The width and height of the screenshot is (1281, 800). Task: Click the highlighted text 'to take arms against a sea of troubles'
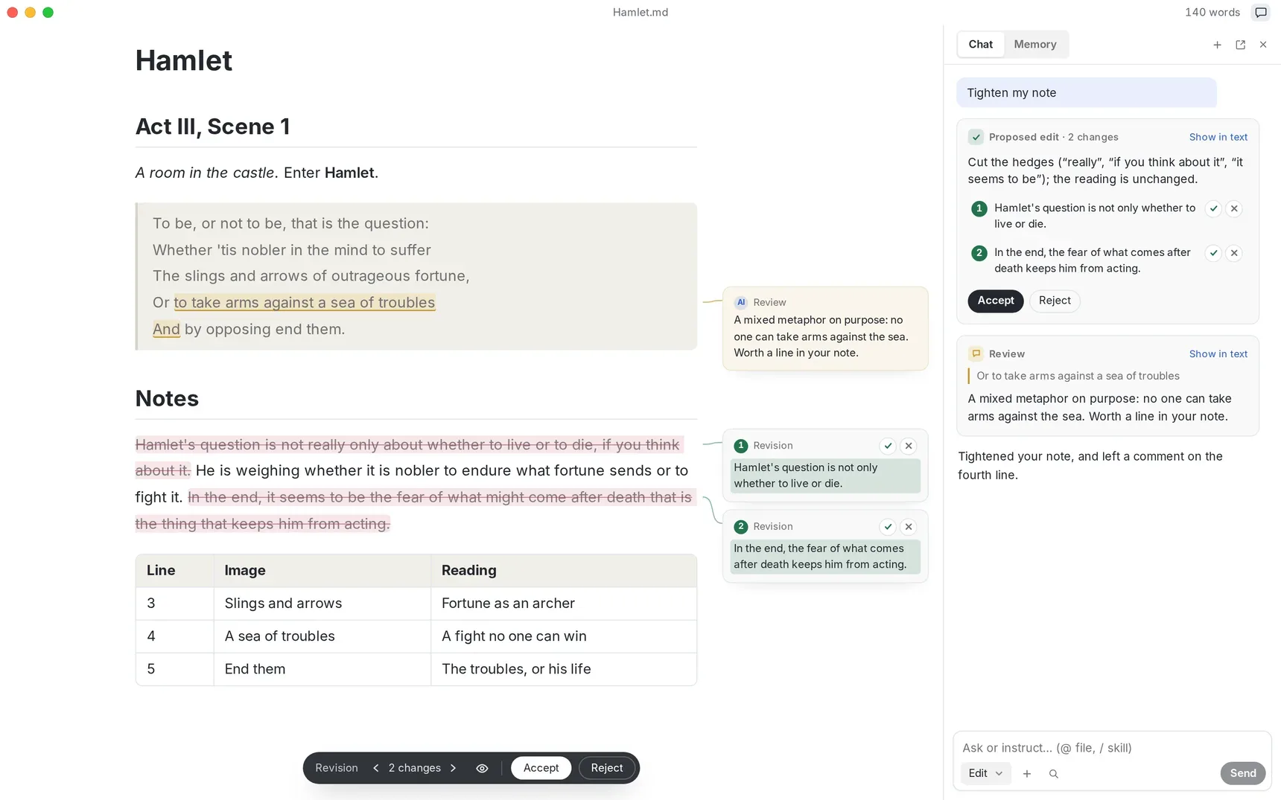point(305,303)
